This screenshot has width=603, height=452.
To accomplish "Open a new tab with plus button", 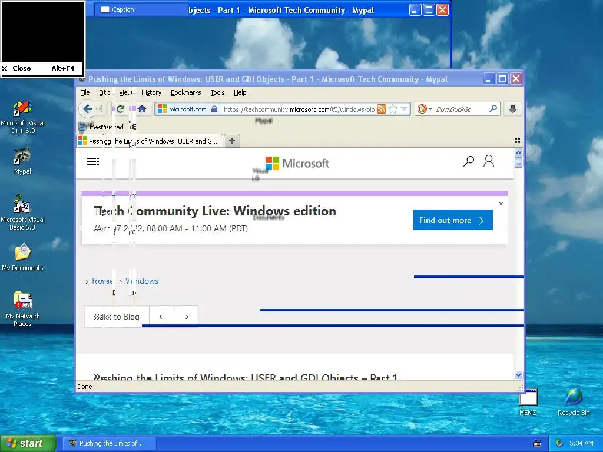I will [232, 141].
